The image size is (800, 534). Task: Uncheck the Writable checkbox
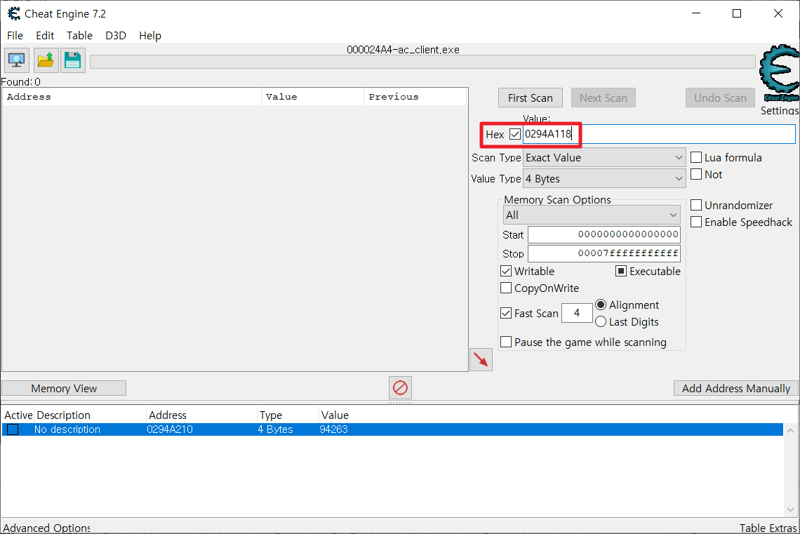tap(505, 271)
